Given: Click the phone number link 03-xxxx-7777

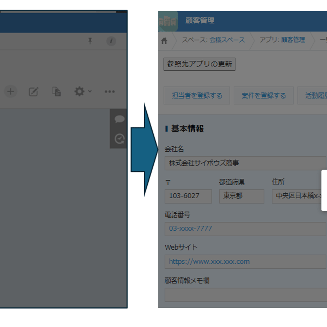Looking at the screenshot, I should [x=191, y=228].
